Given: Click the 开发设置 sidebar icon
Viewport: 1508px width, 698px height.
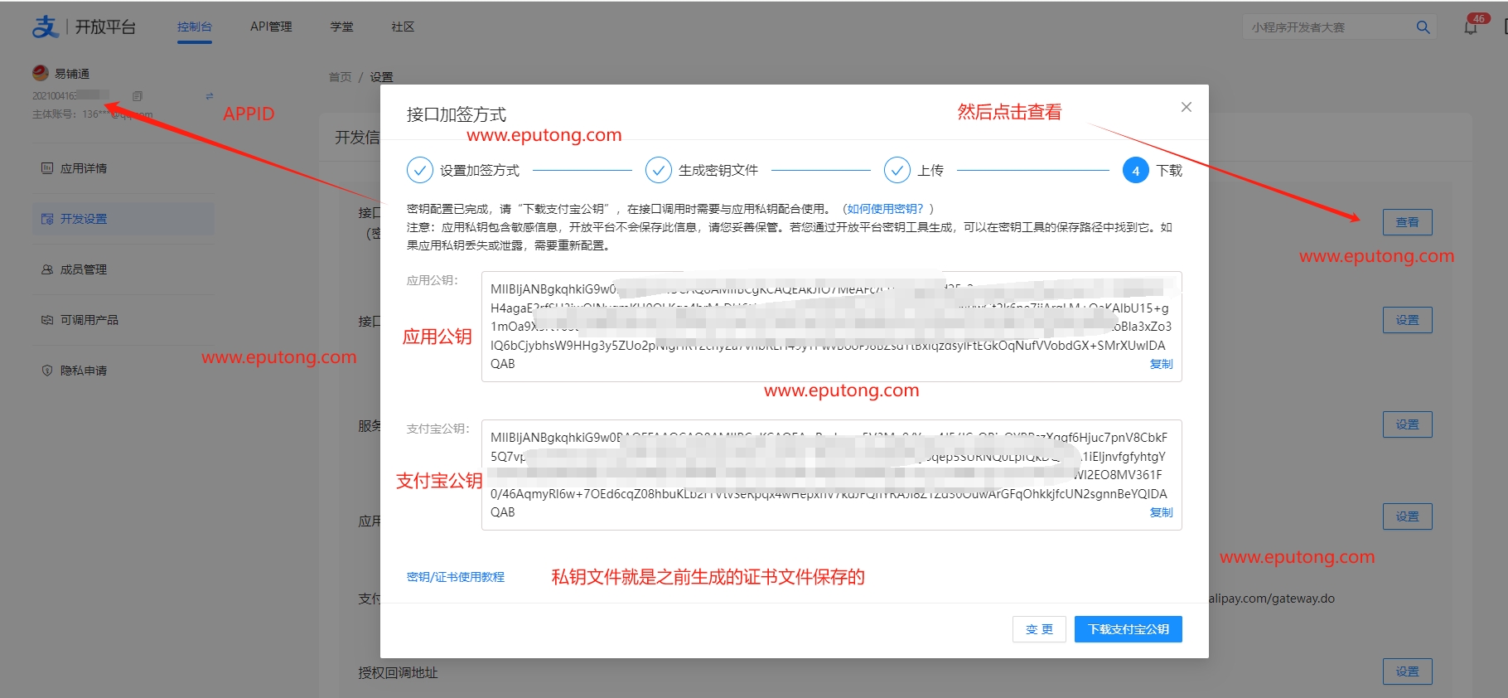Looking at the screenshot, I should tap(47, 219).
